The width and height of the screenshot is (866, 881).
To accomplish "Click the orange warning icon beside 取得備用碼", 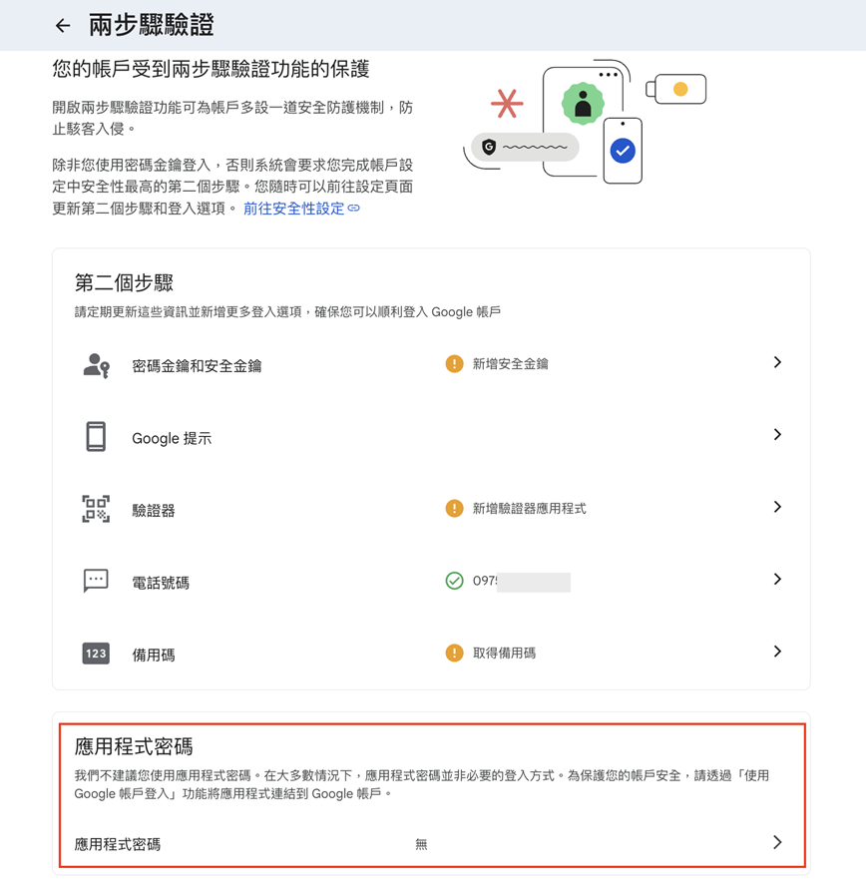I will [x=454, y=653].
